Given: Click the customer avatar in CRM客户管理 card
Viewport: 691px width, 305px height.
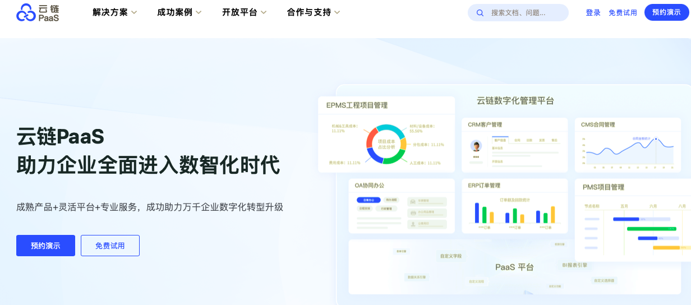Looking at the screenshot, I should point(476,146).
